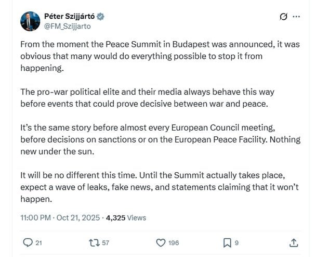Screen dimensions: 316x257
Task: View the 4,325 Views analytics
Action: [x=126, y=218]
